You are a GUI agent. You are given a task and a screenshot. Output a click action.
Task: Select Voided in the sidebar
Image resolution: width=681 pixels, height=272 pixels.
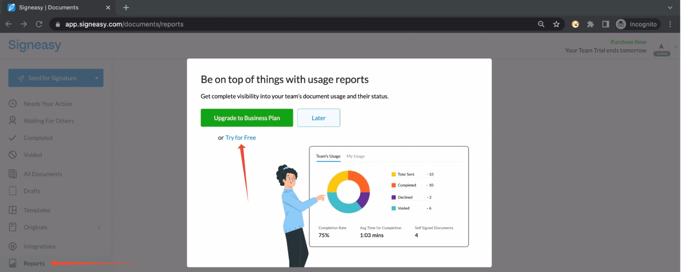(33, 155)
